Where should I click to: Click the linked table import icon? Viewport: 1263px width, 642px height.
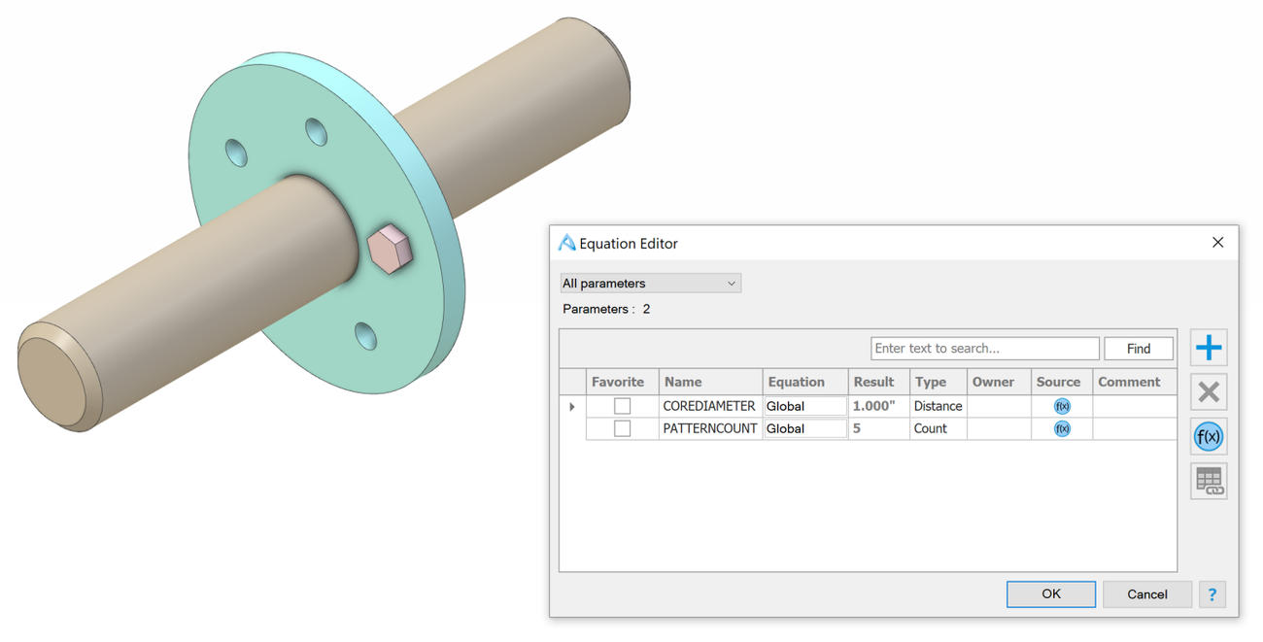pyautogui.click(x=1209, y=482)
